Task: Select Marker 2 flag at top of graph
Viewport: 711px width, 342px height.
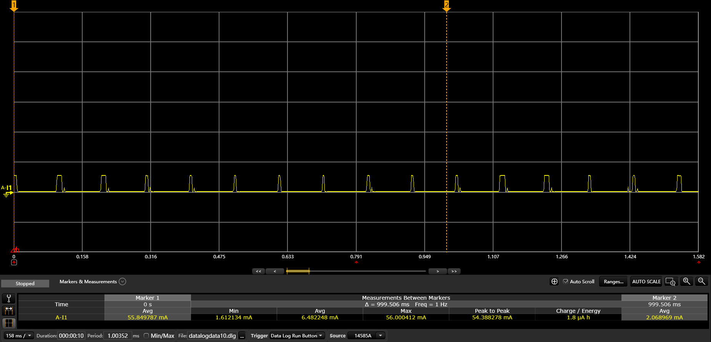Action: [x=447, y=6]
